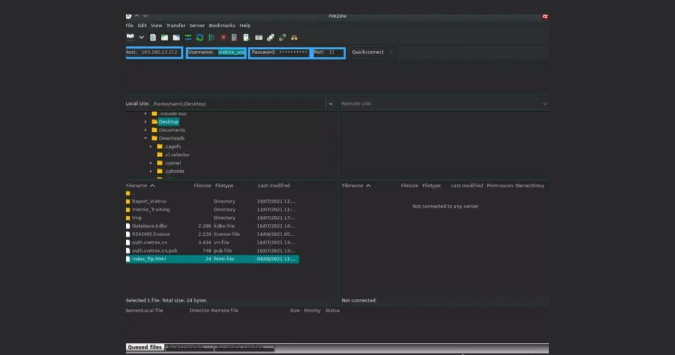Click the Disconnect from server icon
675x355 pixels.
coord(234,38)
